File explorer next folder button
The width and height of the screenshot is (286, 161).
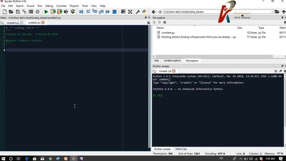160,22
